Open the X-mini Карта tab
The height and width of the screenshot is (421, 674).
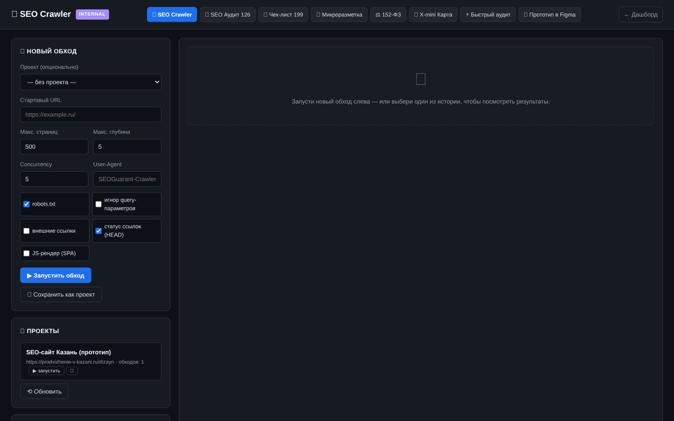(x=433, y=14)
